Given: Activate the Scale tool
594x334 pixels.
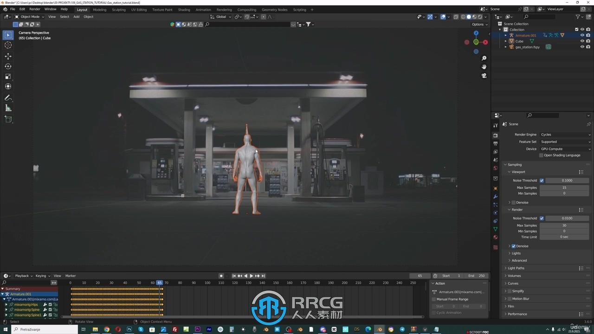Looking at the screenshot, I should pyautogui.click(x=8, y=77).
